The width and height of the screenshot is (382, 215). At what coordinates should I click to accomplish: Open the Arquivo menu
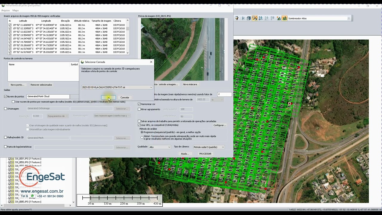pyautogui.click(x=5, y=10)
